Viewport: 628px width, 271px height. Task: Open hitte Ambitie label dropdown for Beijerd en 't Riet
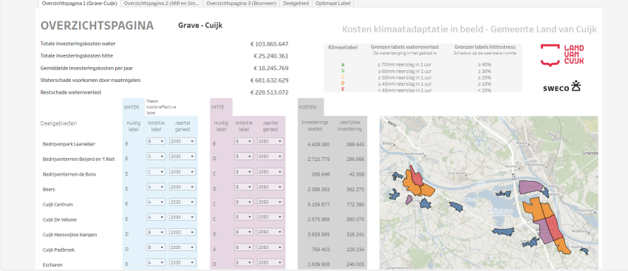(x=244, y=157)
